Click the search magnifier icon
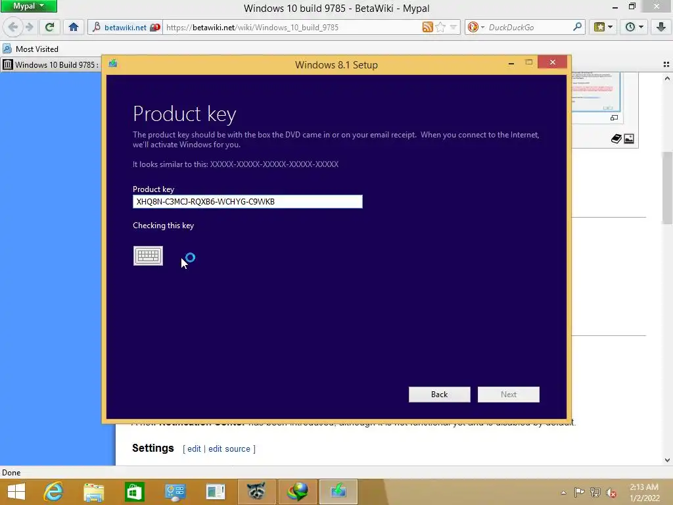 click(x=577, y=27)
